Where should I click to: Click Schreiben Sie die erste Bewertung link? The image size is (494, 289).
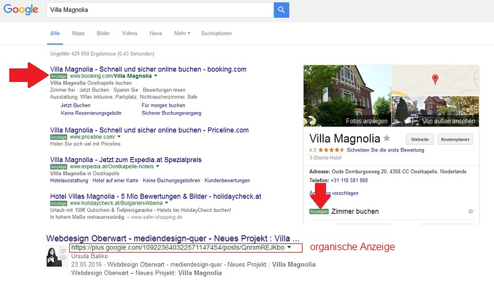[385, 150]
